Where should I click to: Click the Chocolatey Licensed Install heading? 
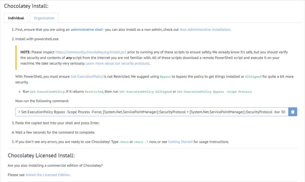click(x=41, y=155)
